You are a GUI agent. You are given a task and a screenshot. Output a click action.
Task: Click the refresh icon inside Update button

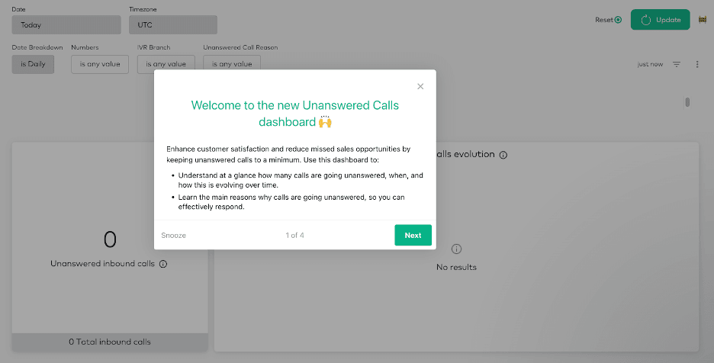pyautogui.click(x=645, y=20)
